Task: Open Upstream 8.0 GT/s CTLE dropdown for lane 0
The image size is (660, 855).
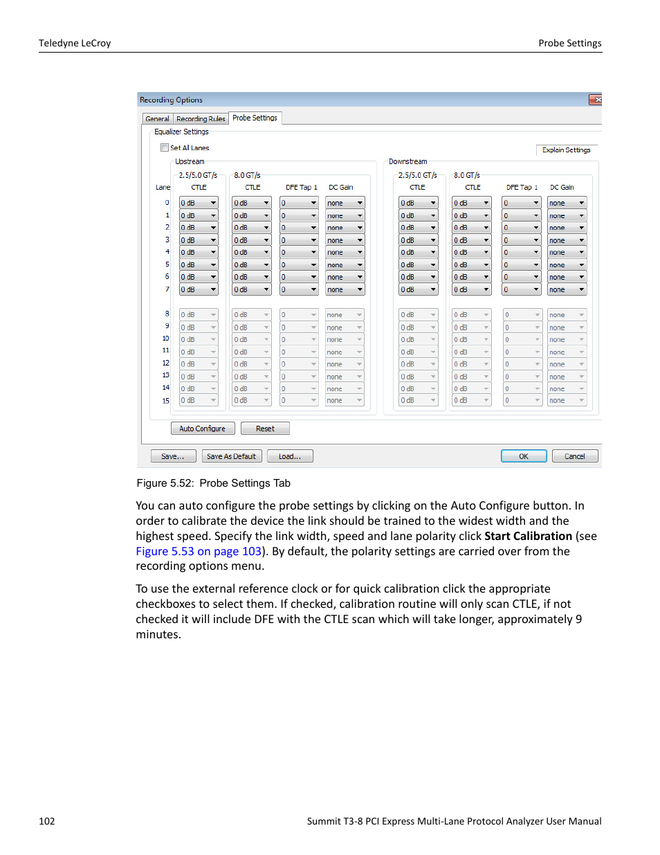Action: [x=252, y=203]
